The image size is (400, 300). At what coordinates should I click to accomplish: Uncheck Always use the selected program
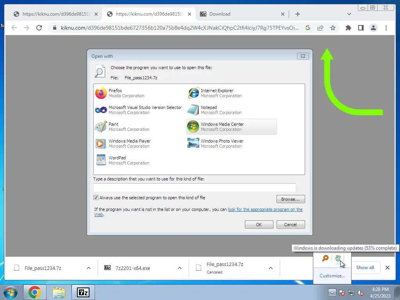(96, 197)
